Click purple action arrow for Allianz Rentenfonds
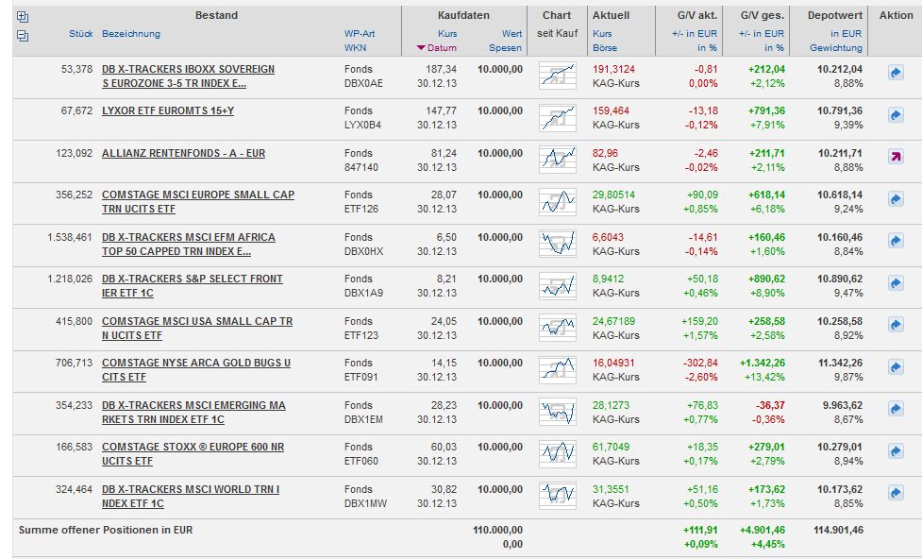The height and width of the screenshot is (559, 922). (896, 158)
